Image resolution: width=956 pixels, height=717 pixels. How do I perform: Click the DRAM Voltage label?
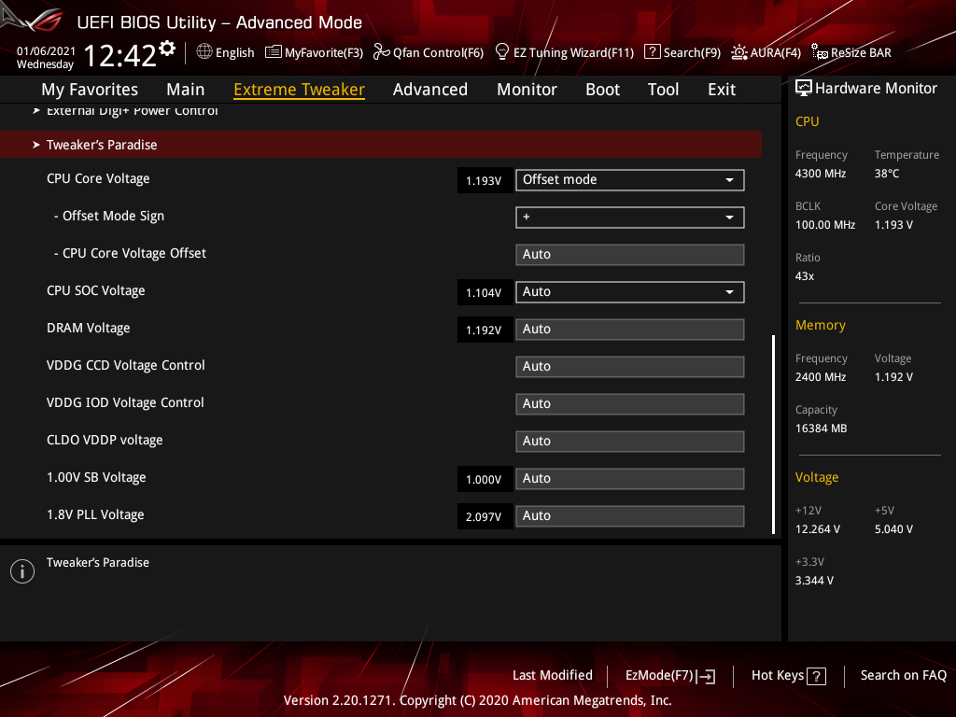pos(89,328)
